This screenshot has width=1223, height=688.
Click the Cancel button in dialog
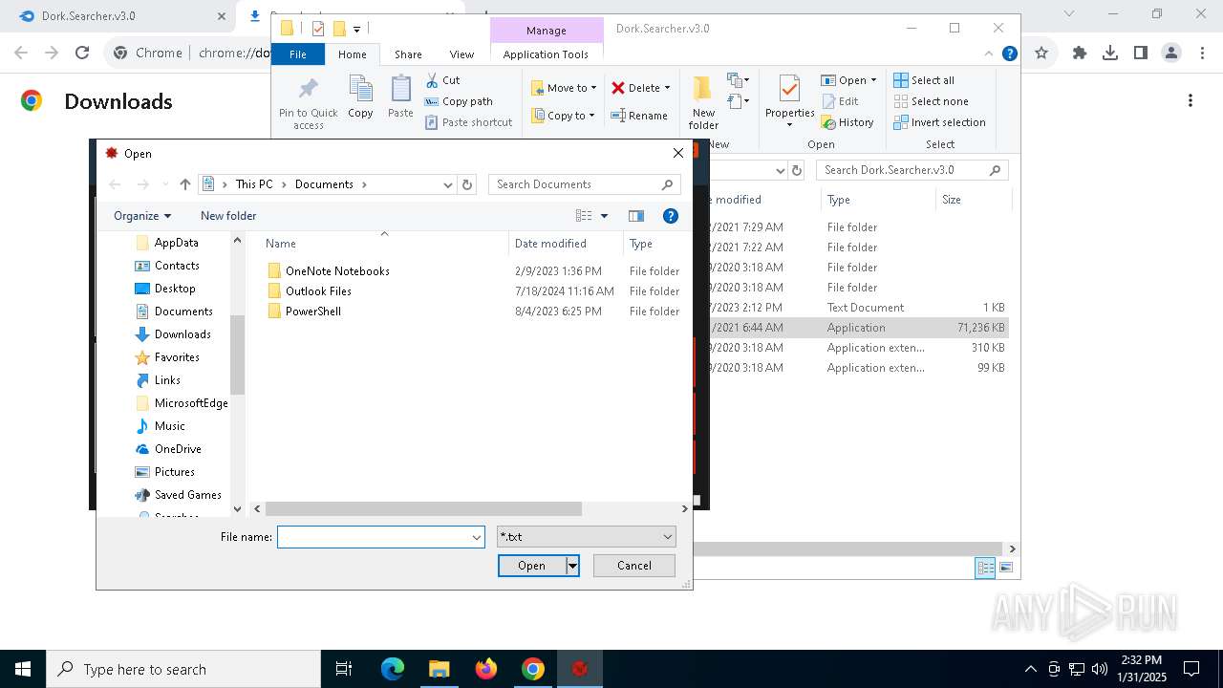click(634, 566)
